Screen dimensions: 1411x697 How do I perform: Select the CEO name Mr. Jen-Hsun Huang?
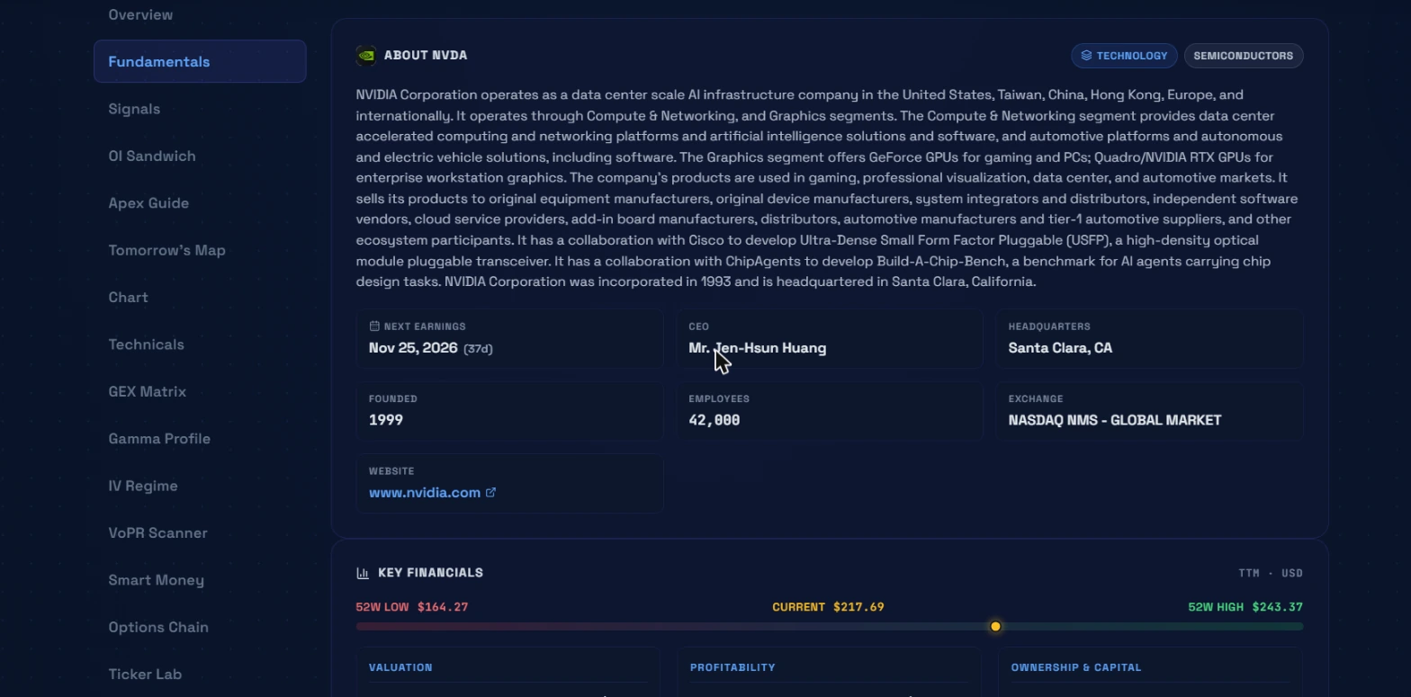(x=757, y=348)
